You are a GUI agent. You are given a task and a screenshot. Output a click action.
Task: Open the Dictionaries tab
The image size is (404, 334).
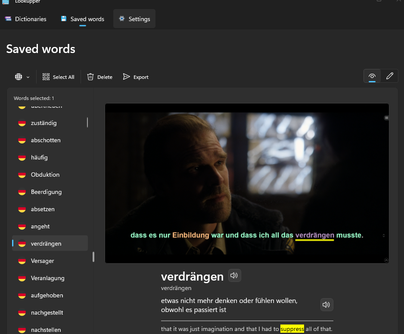click(26, 19)
